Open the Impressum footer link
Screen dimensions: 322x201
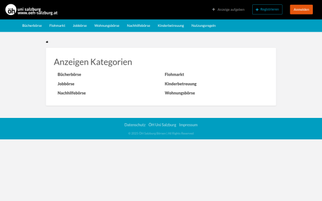pos(188,125)
